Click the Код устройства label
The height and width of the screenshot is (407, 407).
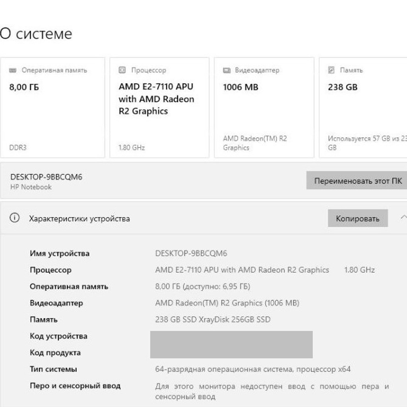[59, 336]
